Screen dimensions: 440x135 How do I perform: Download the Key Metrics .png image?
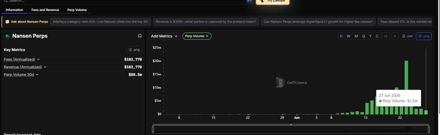click(134, 50)
